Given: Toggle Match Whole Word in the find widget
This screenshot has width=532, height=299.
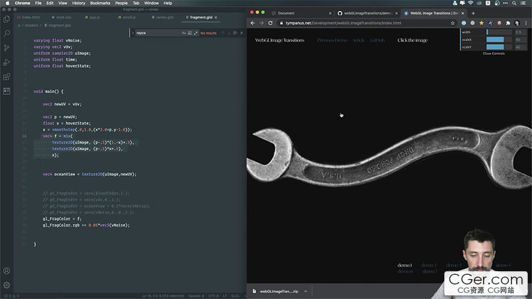Looking at the screenshot, I should click(190, 33).
